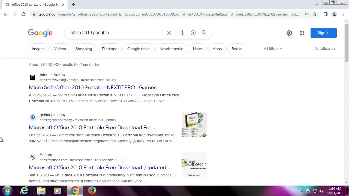Open Google quick settings gear
Image resolution: width=349 pixels, height=196 pixels.
[289, 33]
